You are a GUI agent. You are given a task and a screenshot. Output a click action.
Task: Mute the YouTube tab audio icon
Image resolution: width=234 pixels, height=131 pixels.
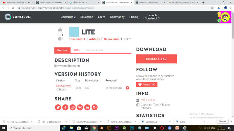[29, 3]
